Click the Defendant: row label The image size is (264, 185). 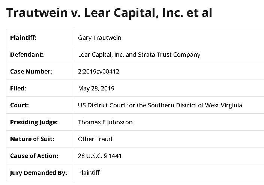pos(27,54)
